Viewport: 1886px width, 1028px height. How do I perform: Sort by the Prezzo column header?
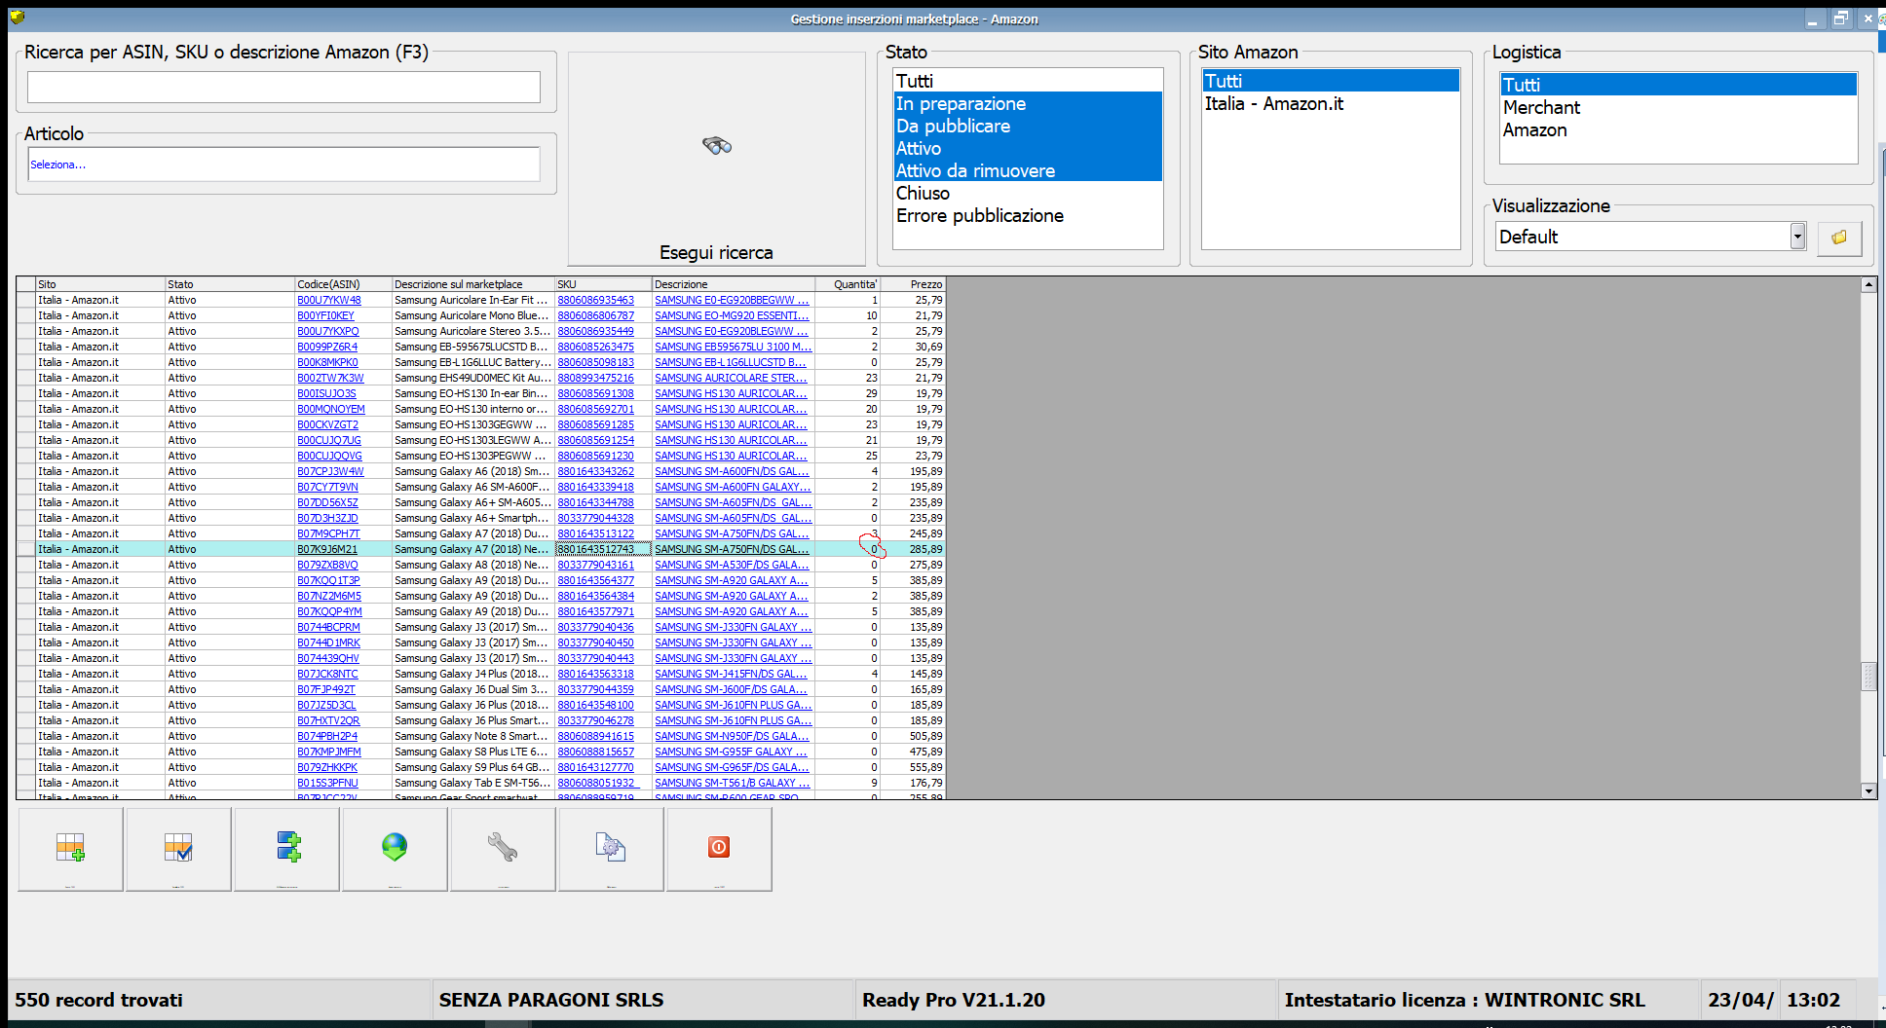tap(913, 284)
